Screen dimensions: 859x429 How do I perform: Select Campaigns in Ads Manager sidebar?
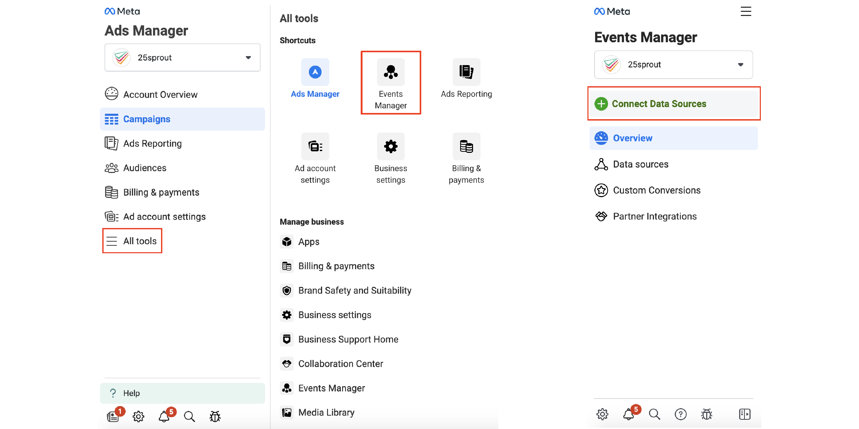point(182,119)
